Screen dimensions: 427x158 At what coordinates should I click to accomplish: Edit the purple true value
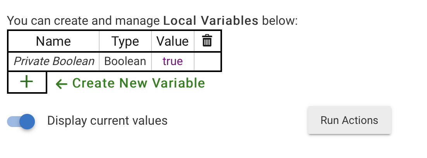173,62
